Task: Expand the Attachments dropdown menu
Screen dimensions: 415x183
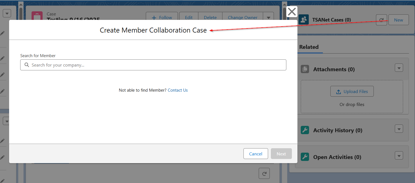Action: coord(399,68)
